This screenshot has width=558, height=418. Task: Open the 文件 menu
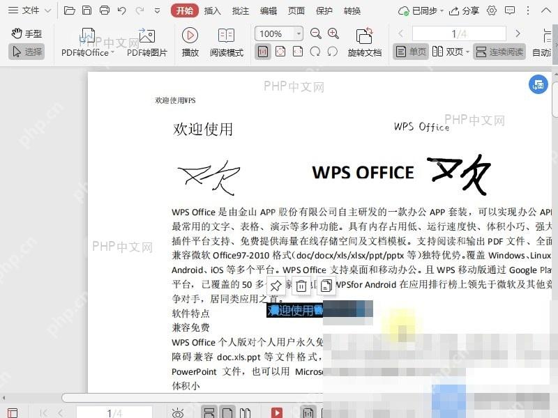click(x=30, y=10)
